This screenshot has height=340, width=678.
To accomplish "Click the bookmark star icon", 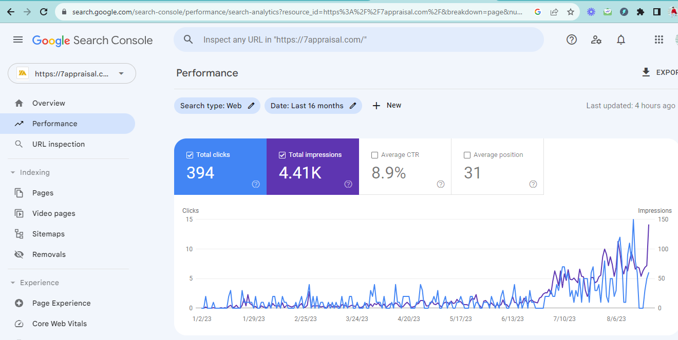I will tap(571, 12).
